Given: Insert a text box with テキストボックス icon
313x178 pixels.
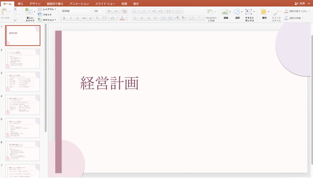Looking at the screenshot, I should coord(249,12).
